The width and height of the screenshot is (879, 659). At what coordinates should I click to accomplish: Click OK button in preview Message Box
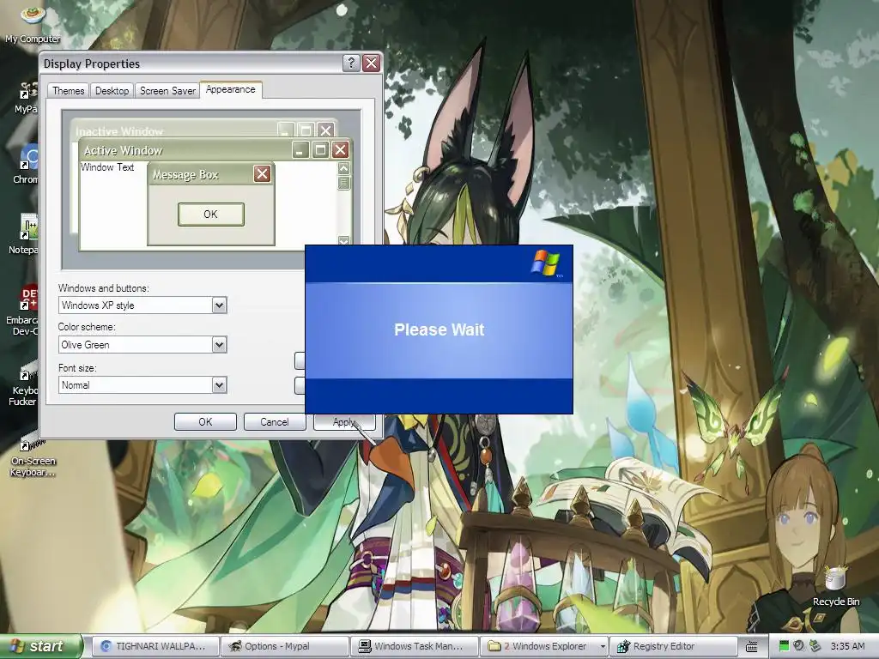click(x=211, y=214)
